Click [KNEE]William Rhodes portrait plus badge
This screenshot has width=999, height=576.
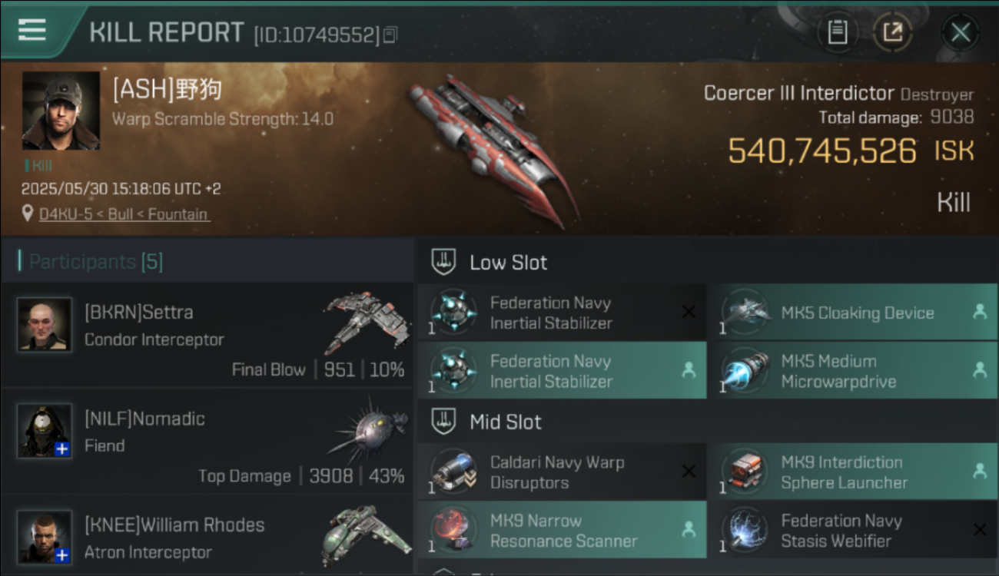tap(63, 554)
